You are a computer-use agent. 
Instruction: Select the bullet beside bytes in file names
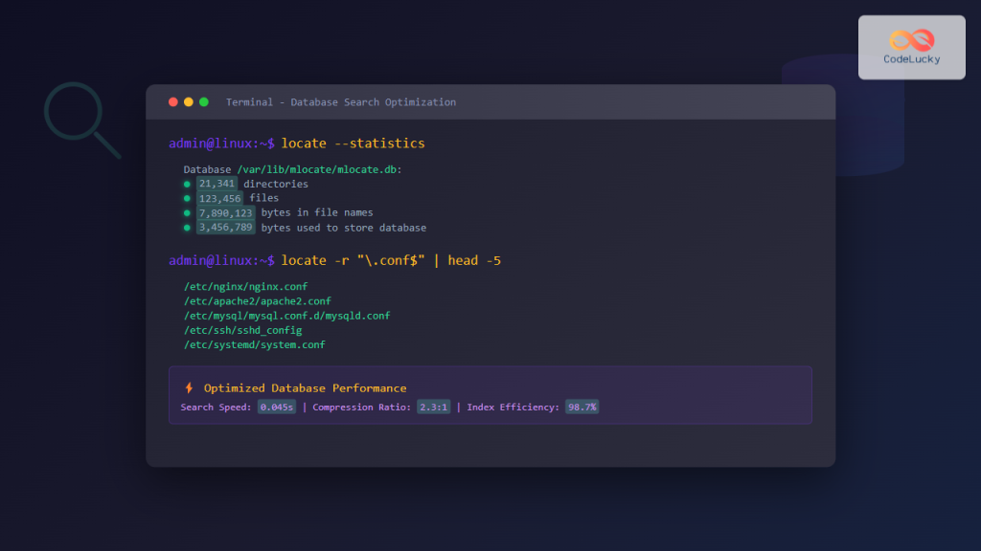click(x=188, y=212)
